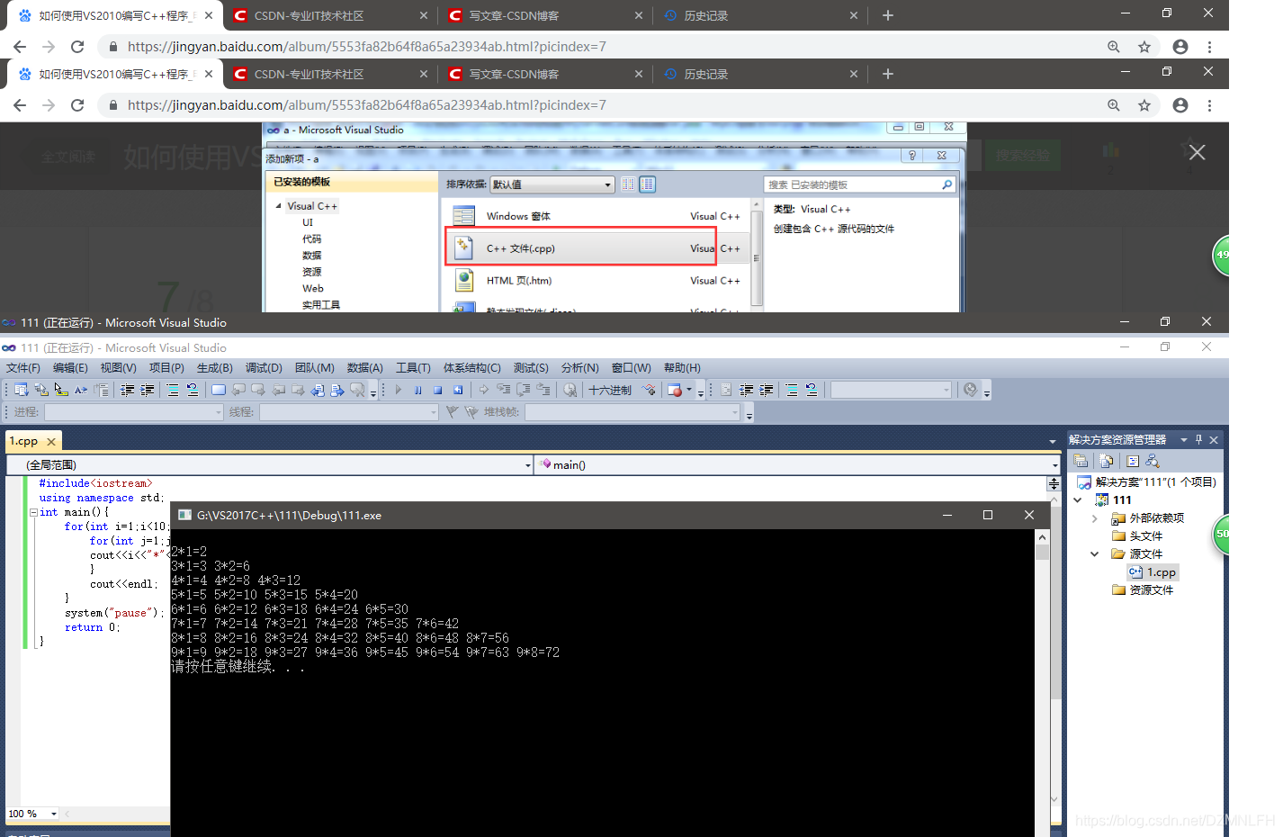Switch to medium icons view in 添加新项 dialog

tap(647, 184)
